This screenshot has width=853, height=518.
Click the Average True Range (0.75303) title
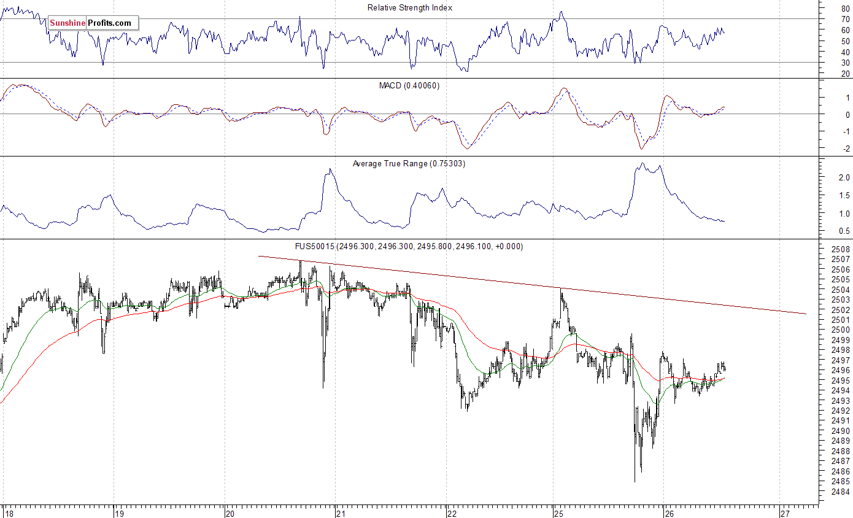click(x=409, y=164)
